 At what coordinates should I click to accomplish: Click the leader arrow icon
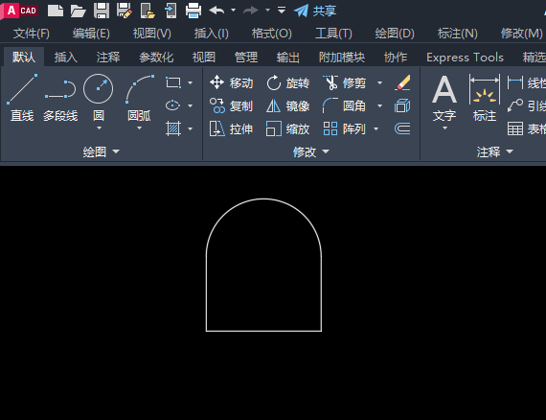coord(515,105)
